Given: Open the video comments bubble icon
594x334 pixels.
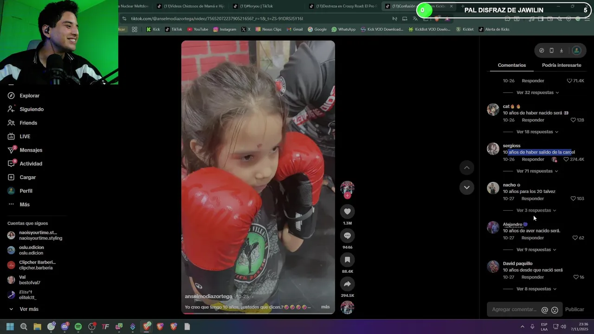Looking at the screenshot, I should 347,236.
